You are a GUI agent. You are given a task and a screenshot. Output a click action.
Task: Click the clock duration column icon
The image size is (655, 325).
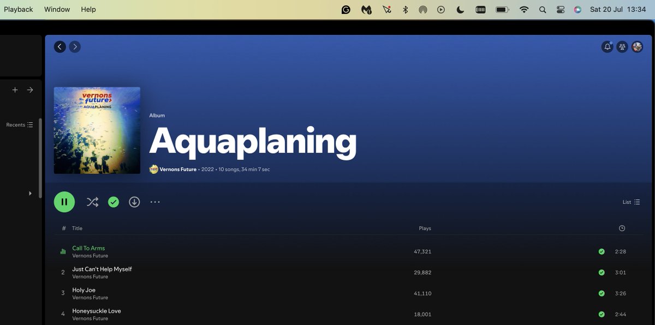coord(622,228)
